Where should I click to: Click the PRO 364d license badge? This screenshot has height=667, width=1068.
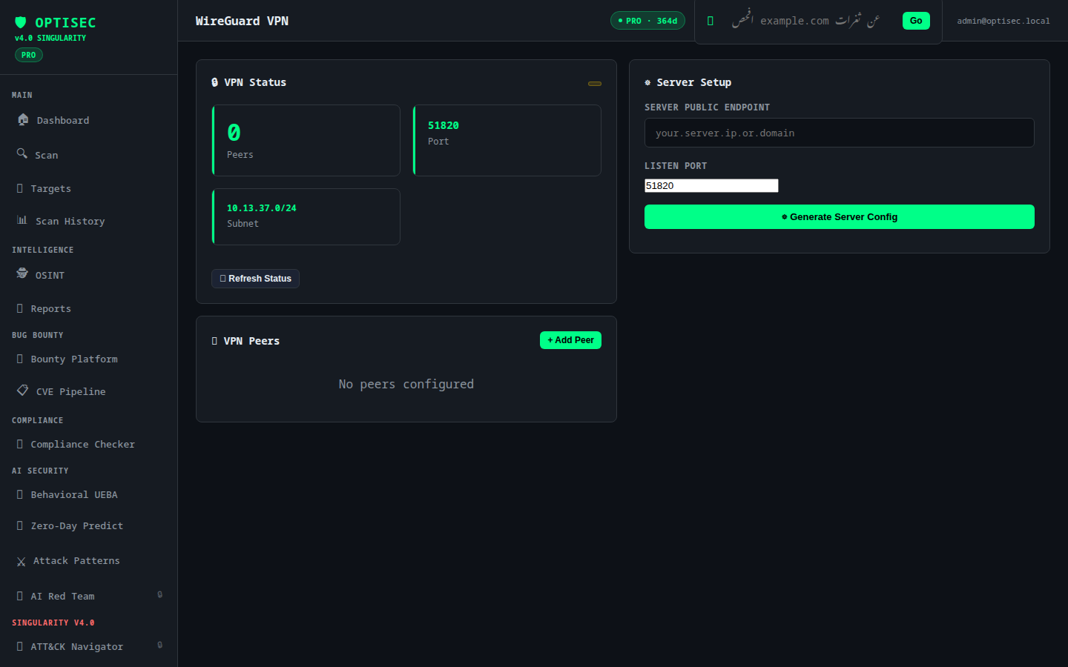pos(647,21)
